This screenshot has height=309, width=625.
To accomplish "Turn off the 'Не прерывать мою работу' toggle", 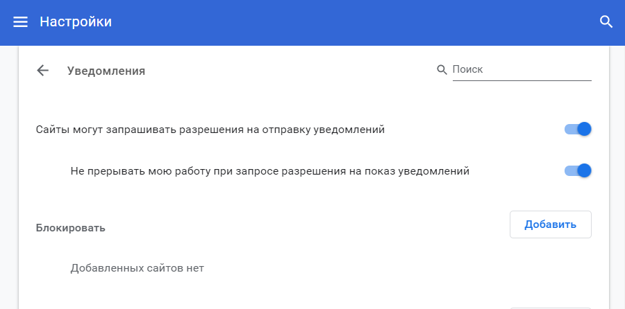I will [x=578, y=170].
